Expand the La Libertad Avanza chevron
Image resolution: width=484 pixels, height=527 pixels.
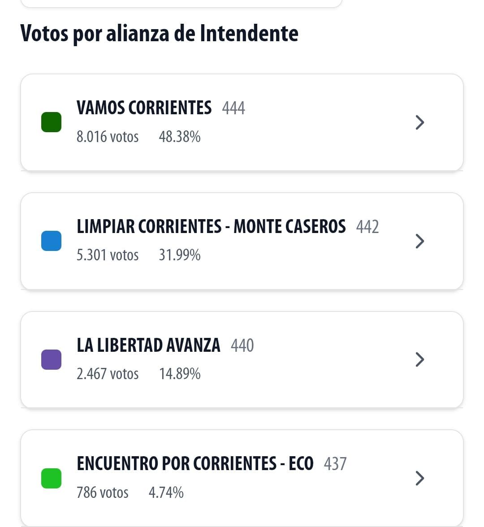click(420, 359)
